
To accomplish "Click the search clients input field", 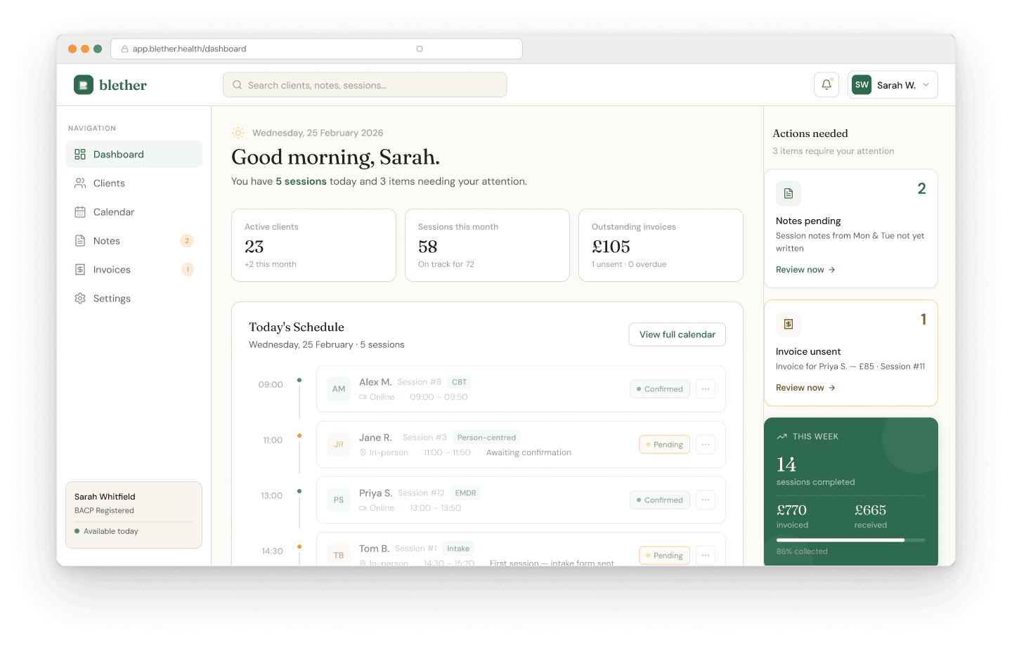I will (x=365, y=84).
